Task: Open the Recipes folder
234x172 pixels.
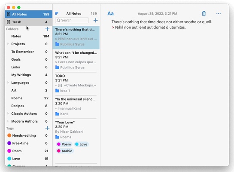Action: click(x=28, y=106)
